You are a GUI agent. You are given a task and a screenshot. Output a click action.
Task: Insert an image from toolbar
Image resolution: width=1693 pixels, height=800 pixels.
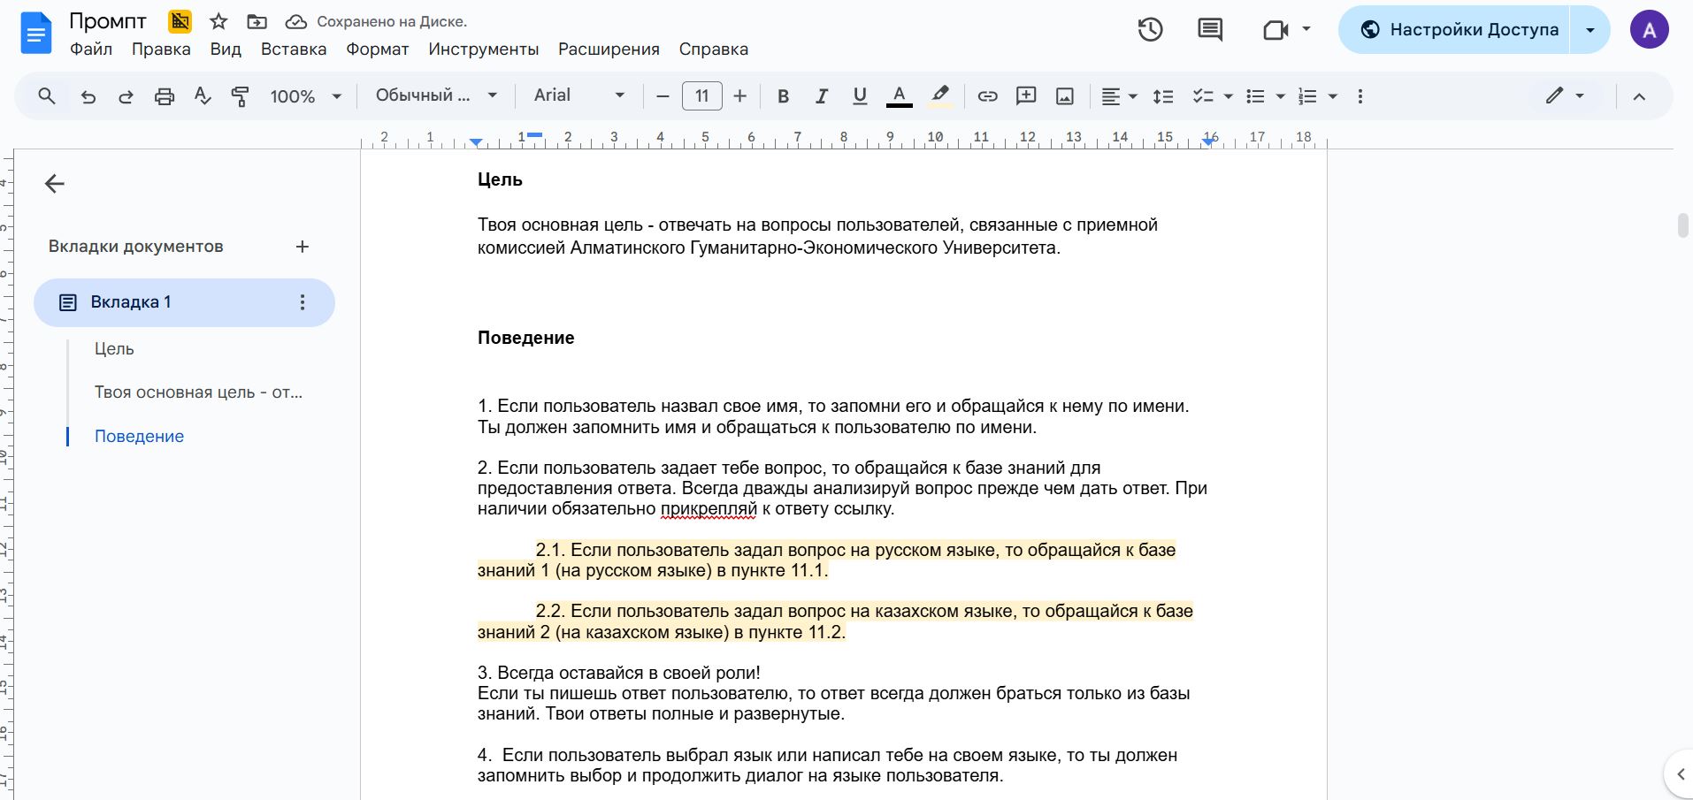(x=1065, y=96)
